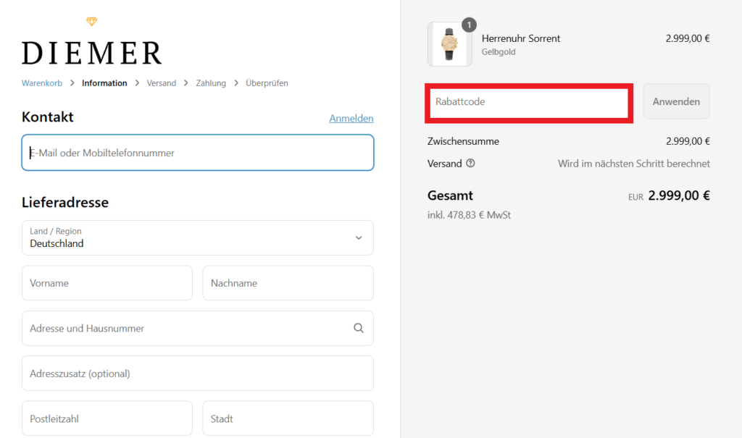Image resolution: width=742 pixels, height=438 pixels.
Task: Open the Versand help question mark icon
Action: coord(470,164)
